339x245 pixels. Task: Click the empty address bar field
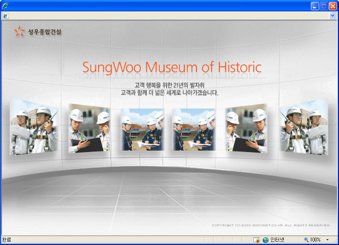pos(169,15)
